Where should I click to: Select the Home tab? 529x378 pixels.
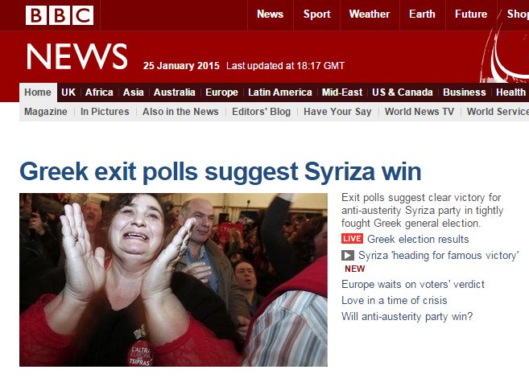coord(38,92)
